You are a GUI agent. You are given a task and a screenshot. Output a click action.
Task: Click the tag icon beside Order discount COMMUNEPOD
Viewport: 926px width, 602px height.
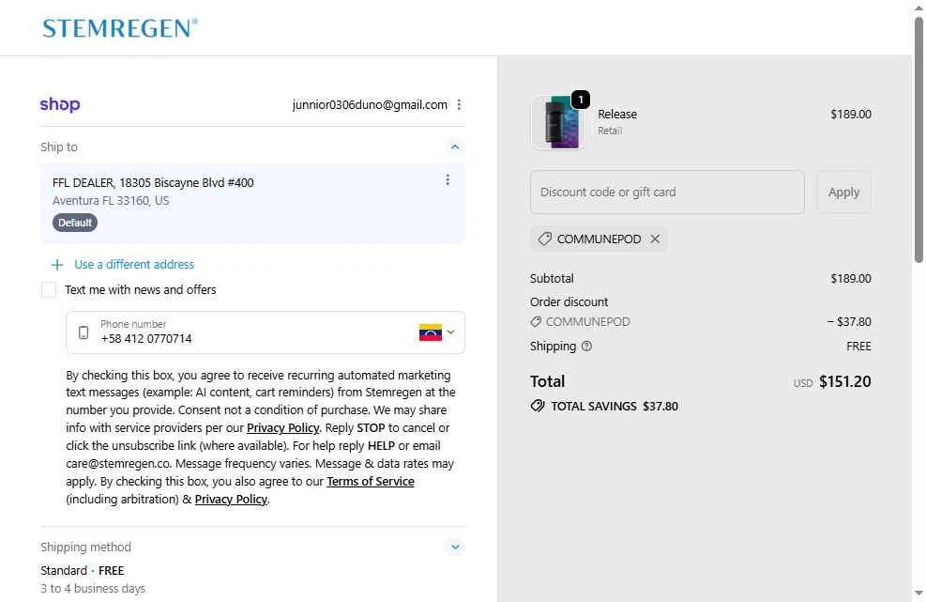(x=536, y=322)
